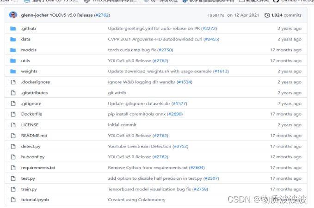Viewport: 314px width, 208px height.
Task: Click the LICENSE file icon
Action: tap(13, 125)
